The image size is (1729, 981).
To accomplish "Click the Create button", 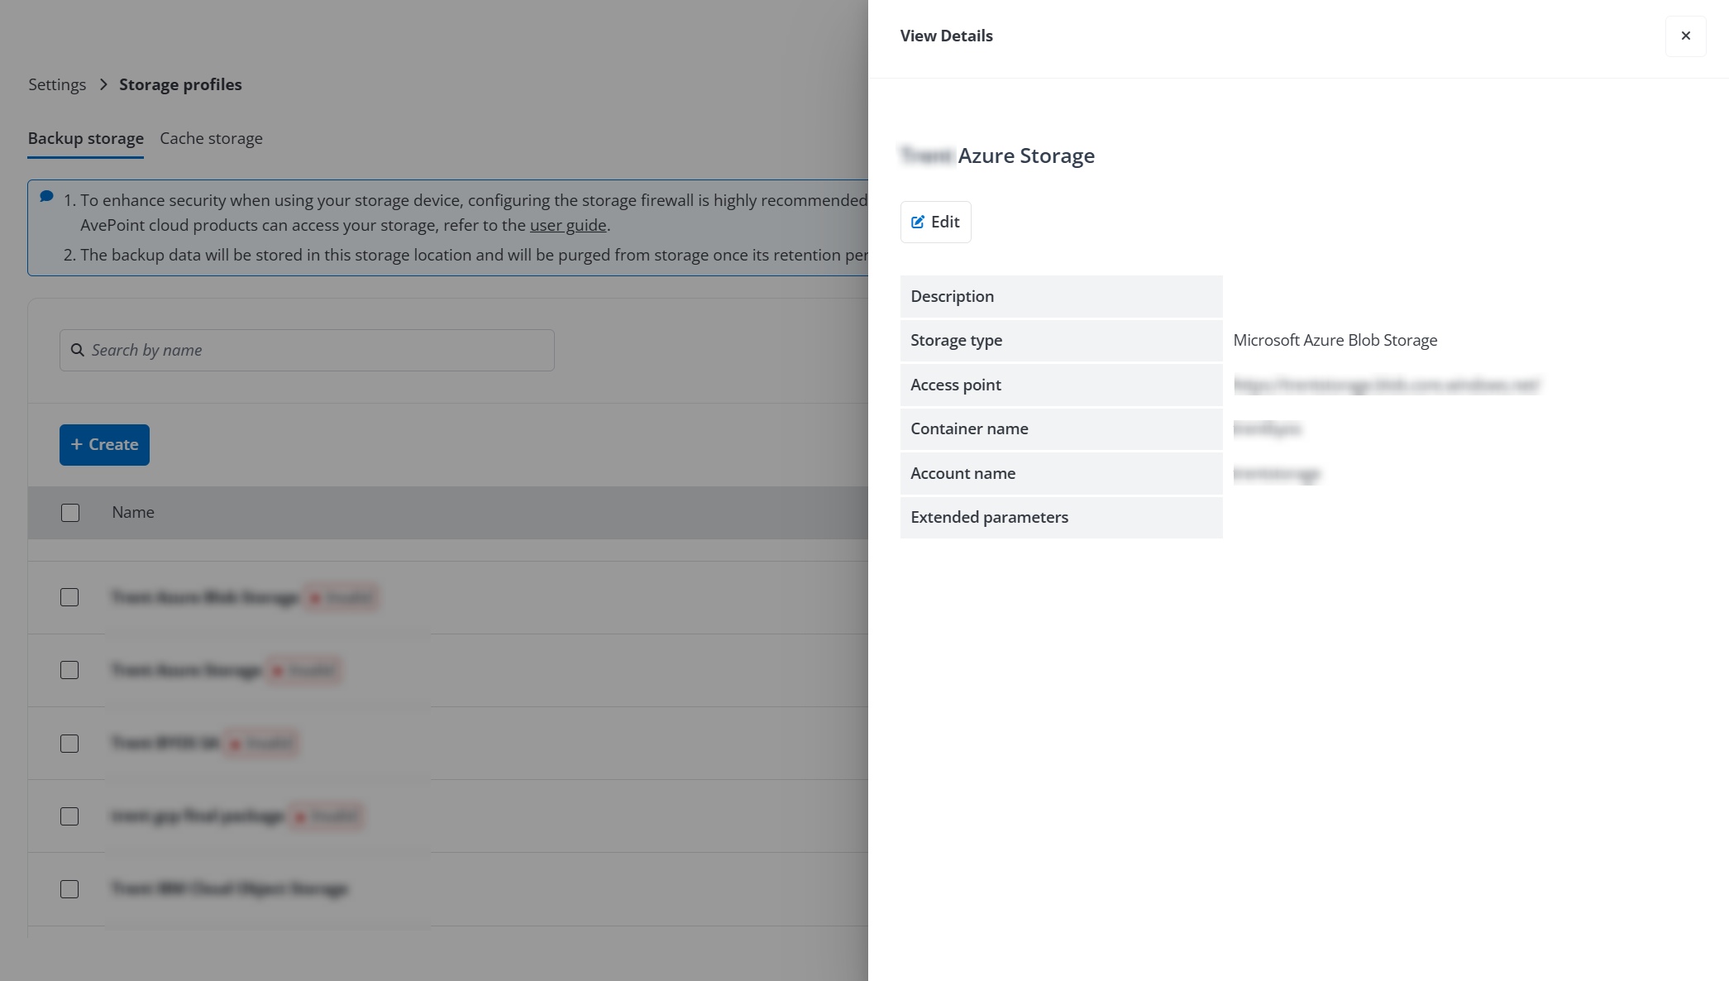I will click(104, 444).
